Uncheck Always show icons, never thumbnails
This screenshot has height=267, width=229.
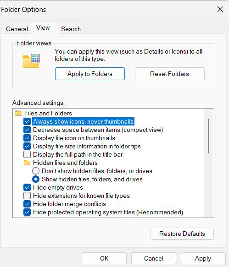27,121
